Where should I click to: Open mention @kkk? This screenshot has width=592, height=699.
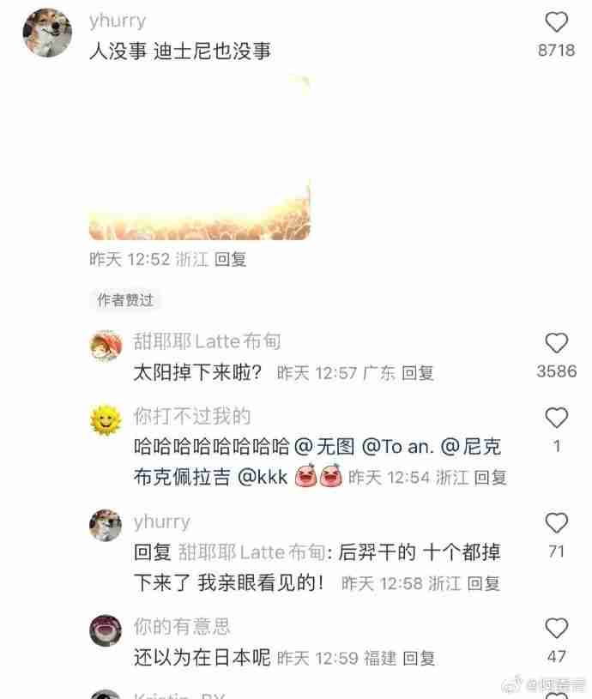pos(263,477)
